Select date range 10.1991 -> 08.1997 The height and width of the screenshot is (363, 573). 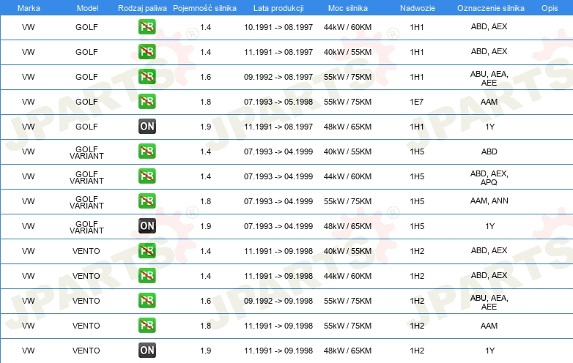(x=278, y=27)
